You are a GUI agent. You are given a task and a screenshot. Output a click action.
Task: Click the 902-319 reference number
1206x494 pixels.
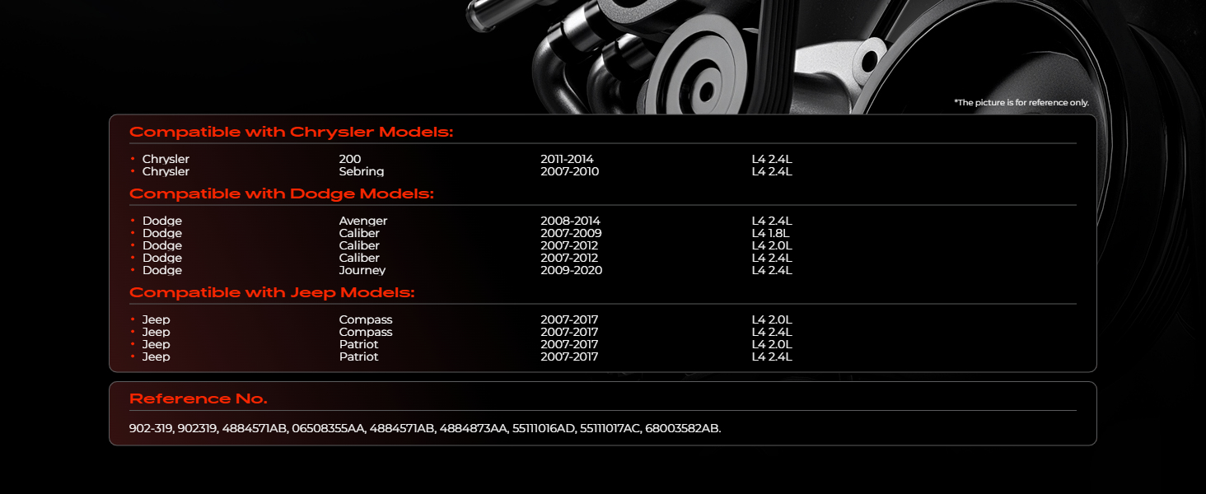pos(152,428)
